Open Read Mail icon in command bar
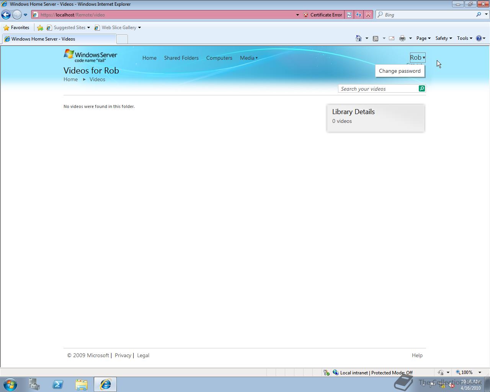This screenshot has height=392, width=490. point(392,38)
